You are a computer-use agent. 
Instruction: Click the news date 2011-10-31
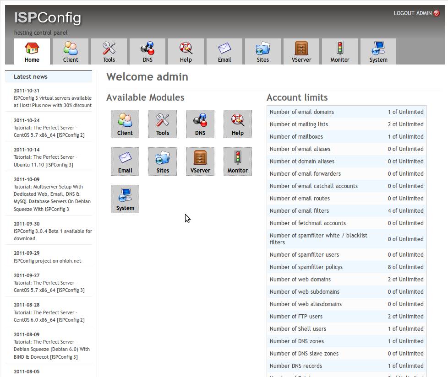point(27,91)
